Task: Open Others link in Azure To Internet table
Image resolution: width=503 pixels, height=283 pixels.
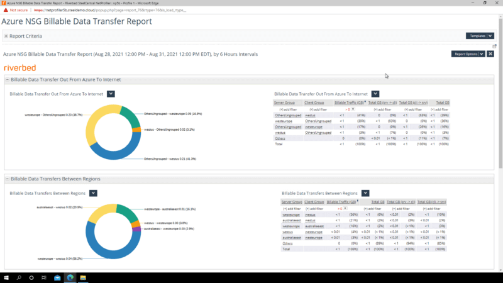Action: pyautogui.click(x=280, y=138)
